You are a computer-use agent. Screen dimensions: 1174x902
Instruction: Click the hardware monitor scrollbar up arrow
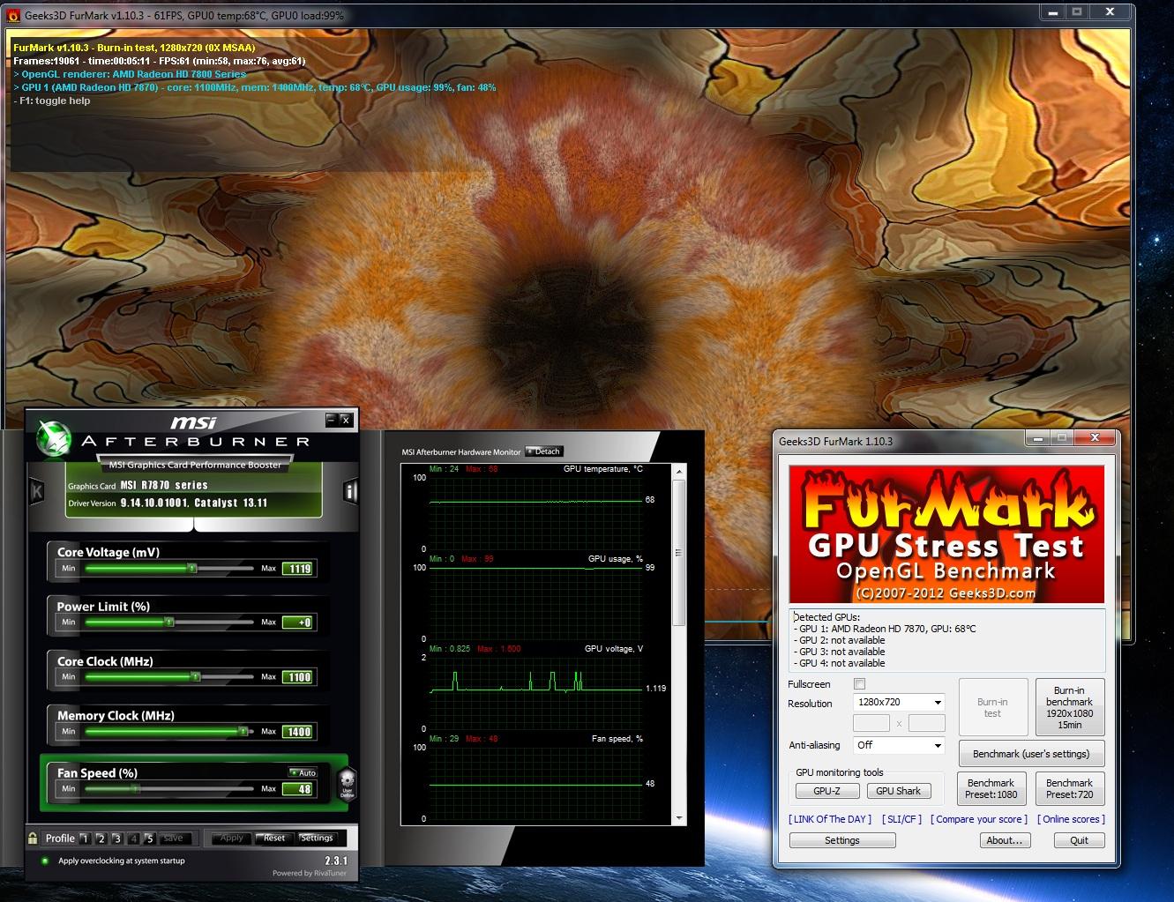click(x=678, y=473)
